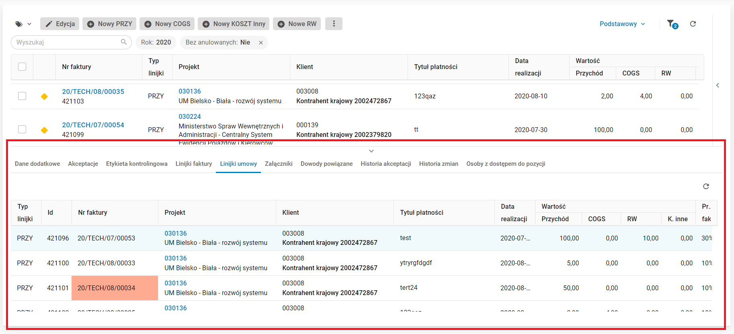Click Id cell 421101
The width and height of the screenshot is (734, 334).
(x=58, y=288)
